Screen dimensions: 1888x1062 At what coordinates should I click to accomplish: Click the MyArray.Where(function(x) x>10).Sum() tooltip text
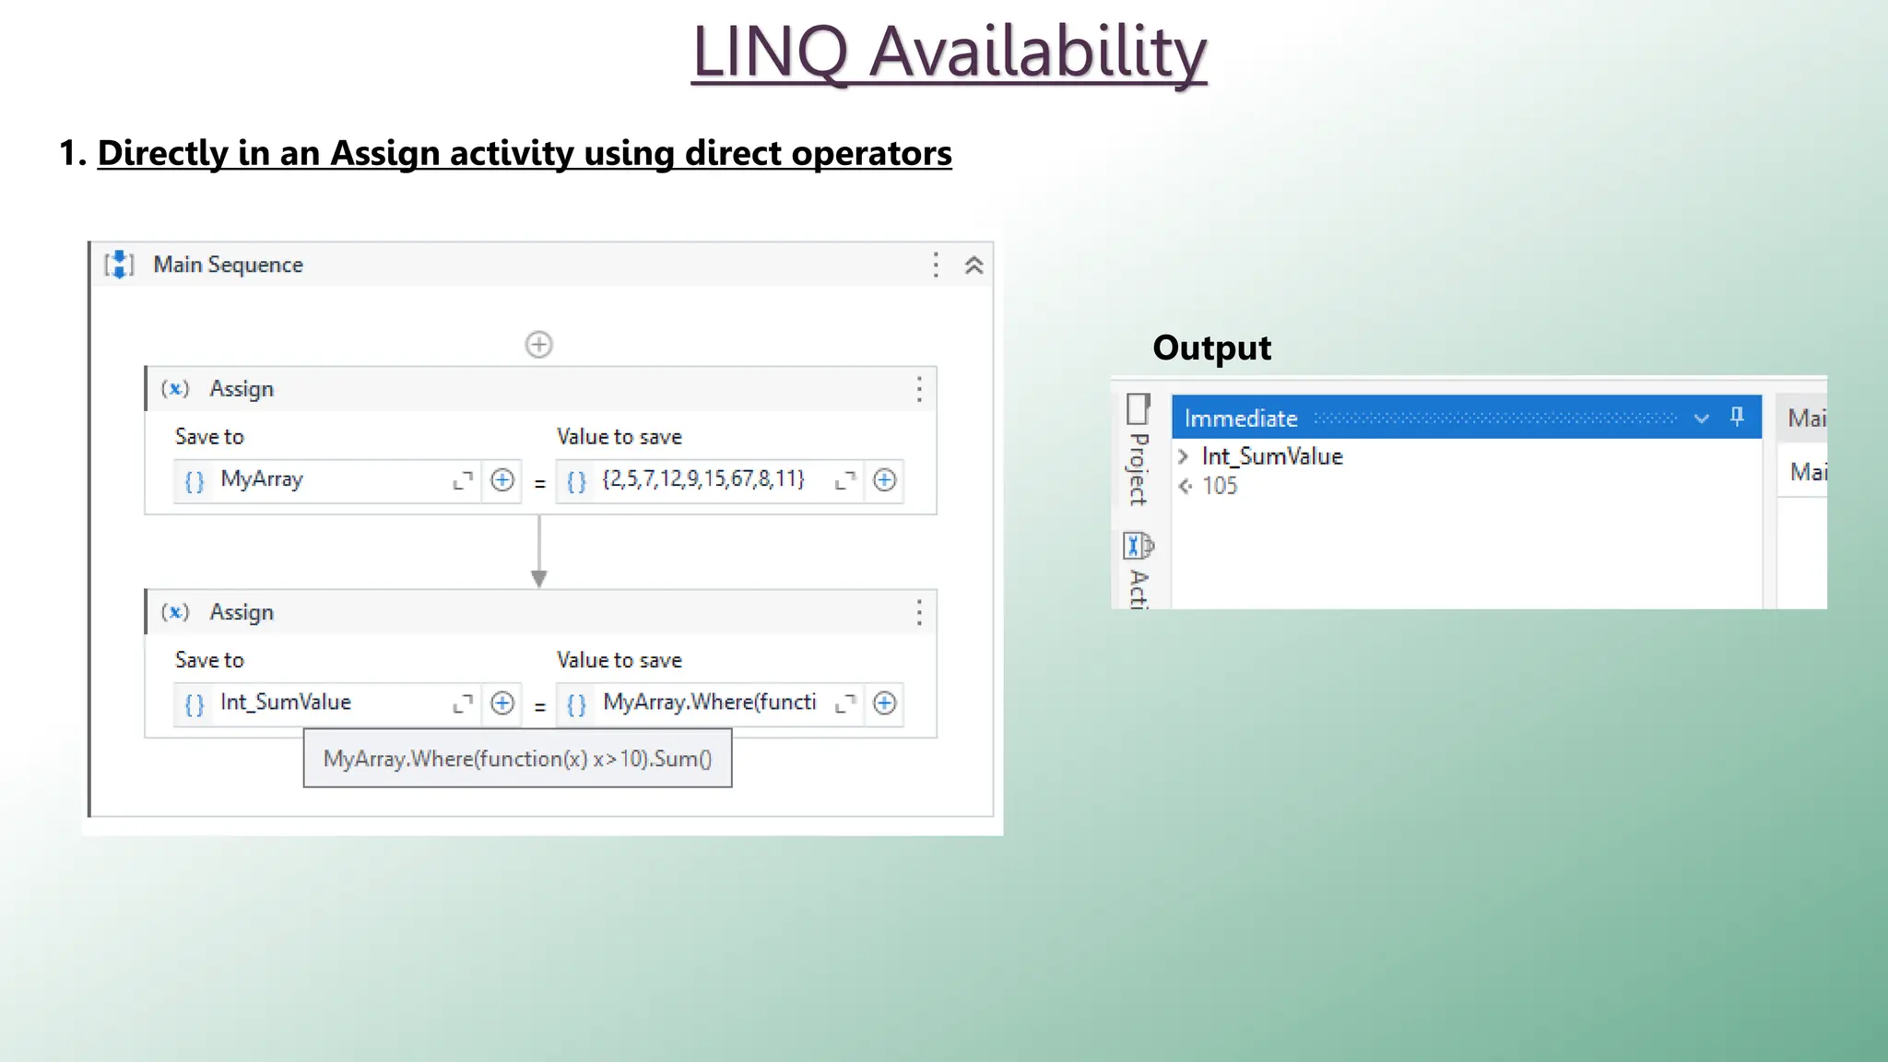[x=517, y=759]
